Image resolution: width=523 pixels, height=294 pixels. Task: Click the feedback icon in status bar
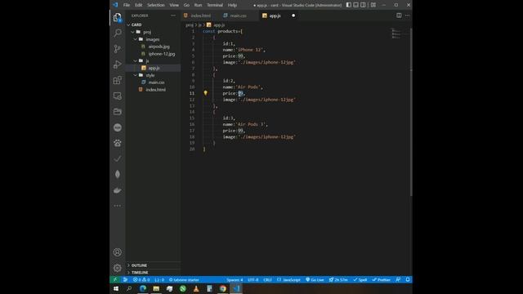click(x=398, y=279)
